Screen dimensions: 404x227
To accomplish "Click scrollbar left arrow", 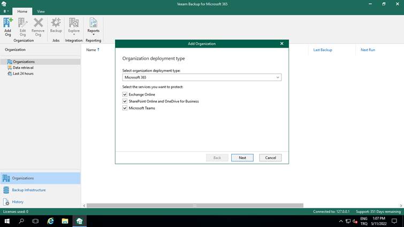I will [x=84, y=206].
